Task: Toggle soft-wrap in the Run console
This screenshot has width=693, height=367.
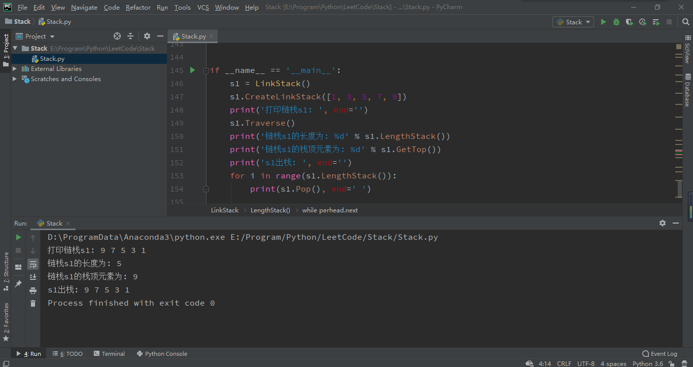Action: [x=33, y=264]
